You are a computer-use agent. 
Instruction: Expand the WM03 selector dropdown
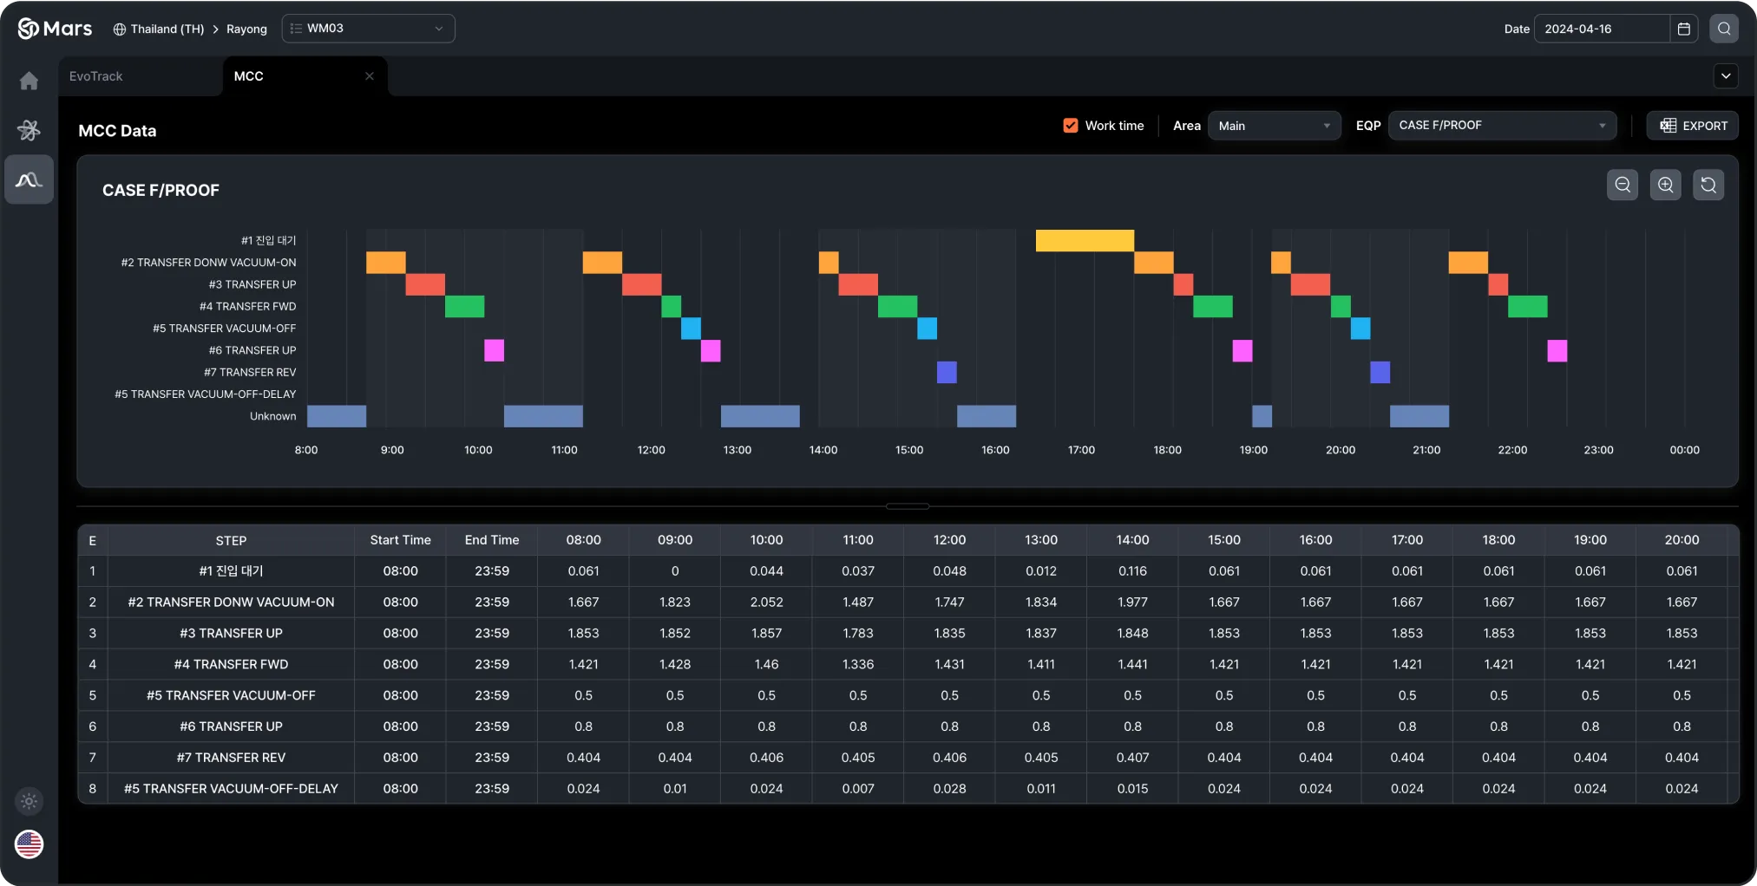pyautogui.click(x=368, y=28)
